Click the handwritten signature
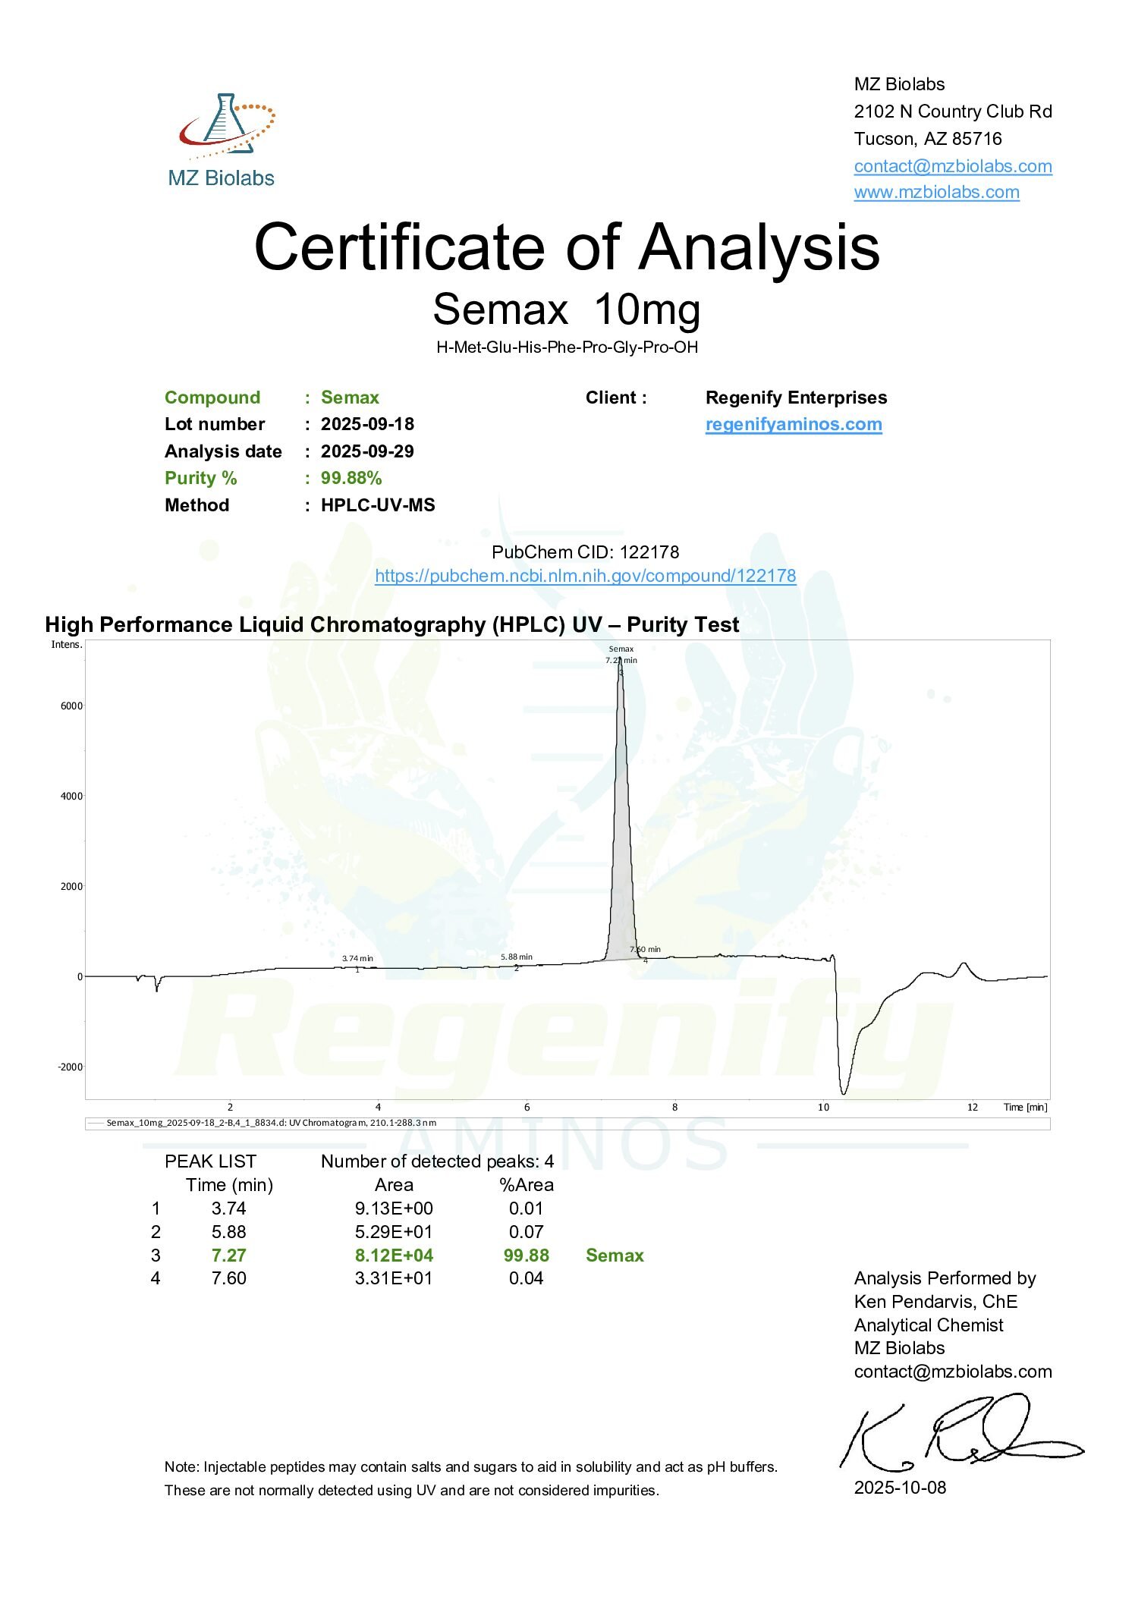 [x=961, y=1432]
